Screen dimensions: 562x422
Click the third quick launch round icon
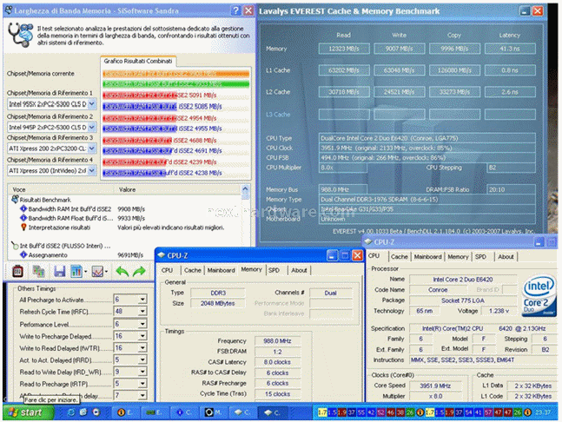96,412
